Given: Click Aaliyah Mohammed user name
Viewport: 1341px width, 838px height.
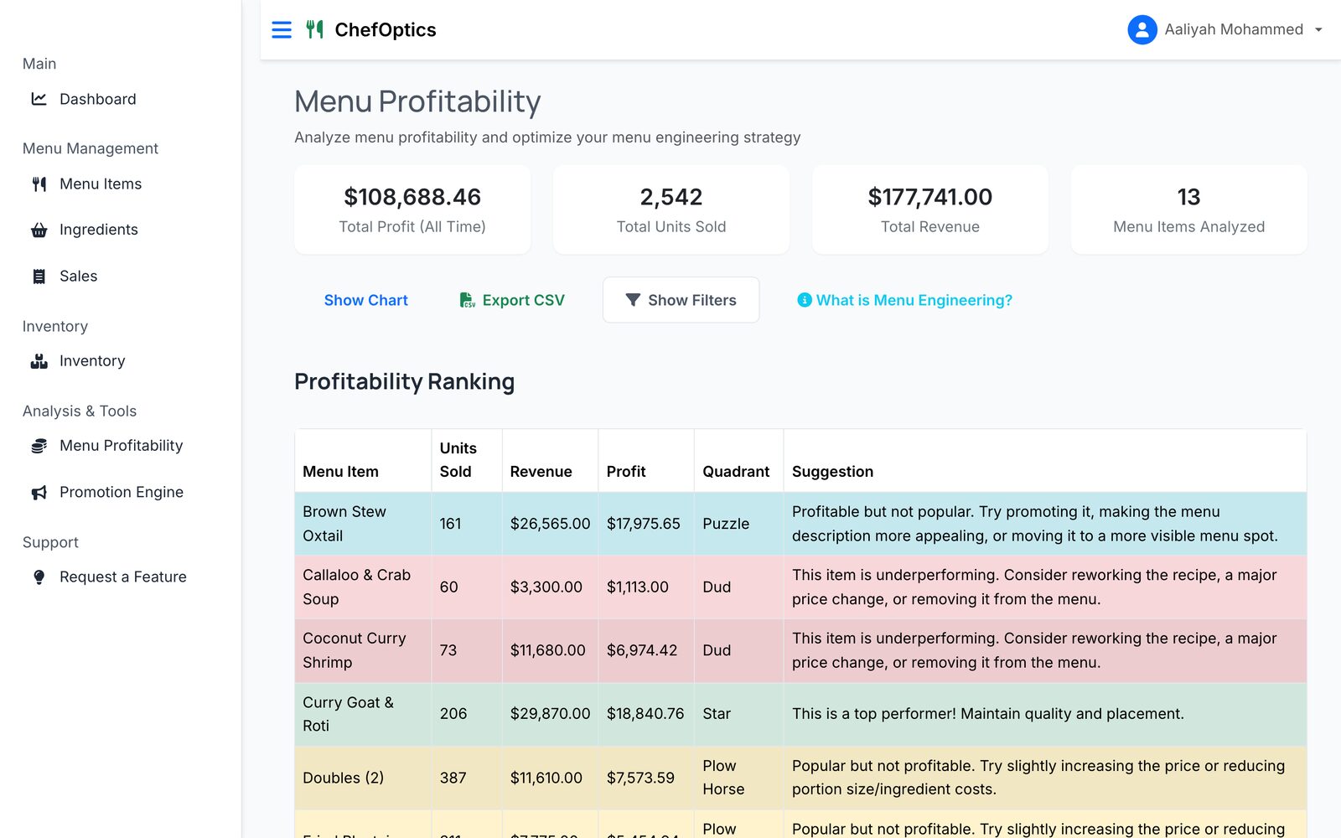Looking at the screenshot, I should (x=1234, y=30).
